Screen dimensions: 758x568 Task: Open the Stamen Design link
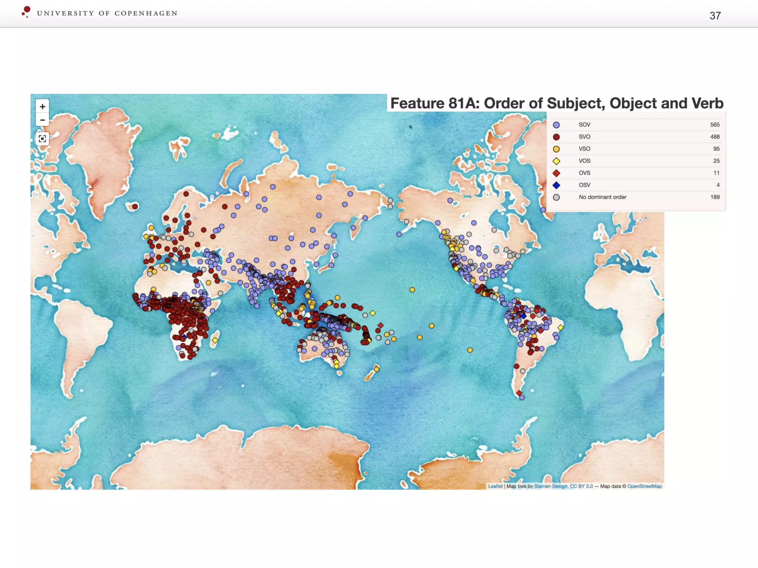(550, 486)
